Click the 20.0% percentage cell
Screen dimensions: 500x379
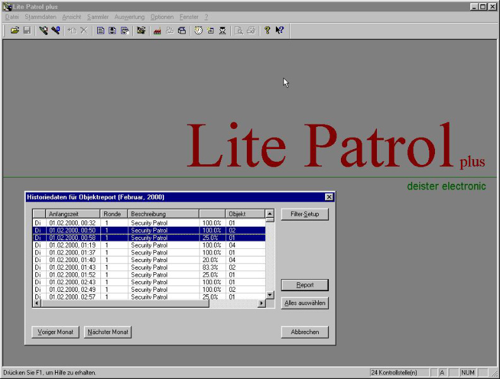(212, 260)
